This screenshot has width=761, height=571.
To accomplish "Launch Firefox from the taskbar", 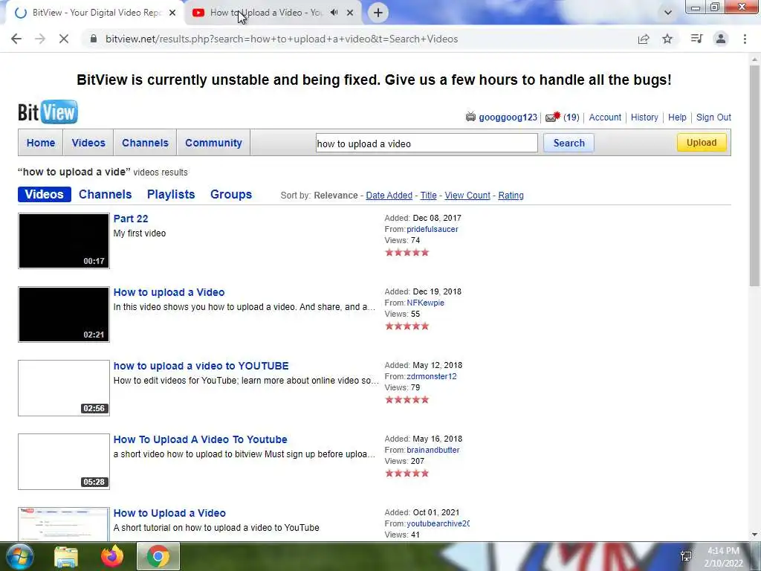I will tap(112, 556).
